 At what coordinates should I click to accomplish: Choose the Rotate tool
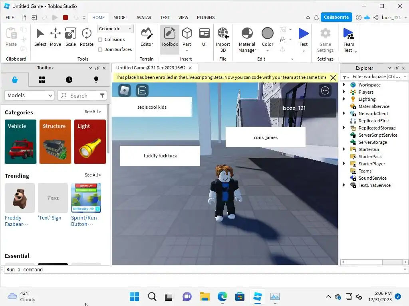(86, 37)
